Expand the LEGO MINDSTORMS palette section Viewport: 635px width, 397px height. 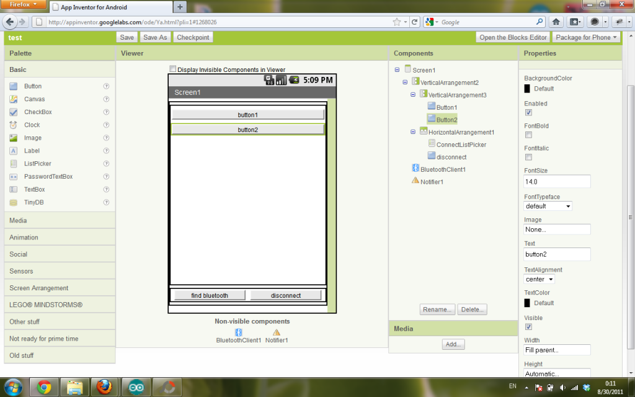tap(60, 305)
